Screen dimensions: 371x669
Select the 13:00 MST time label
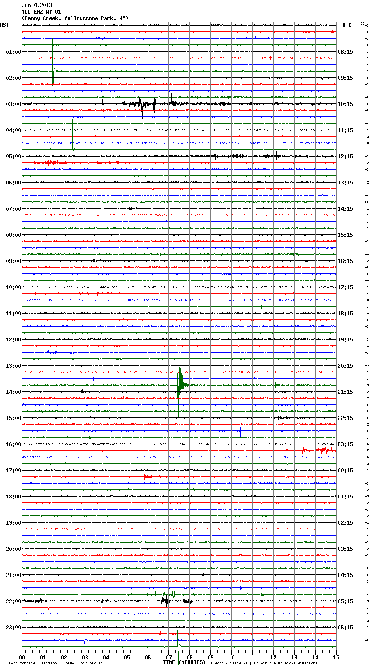pyautogui.click(x=14, y=366)
